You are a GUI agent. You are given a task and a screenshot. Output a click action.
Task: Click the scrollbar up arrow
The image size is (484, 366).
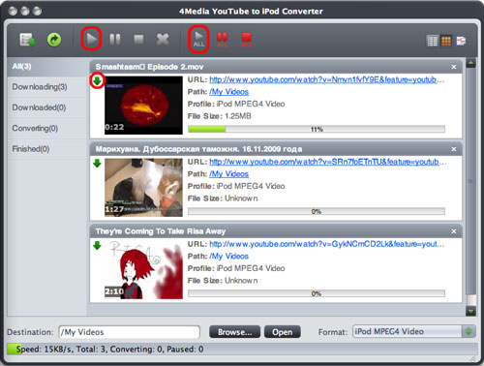pos(470,63)
